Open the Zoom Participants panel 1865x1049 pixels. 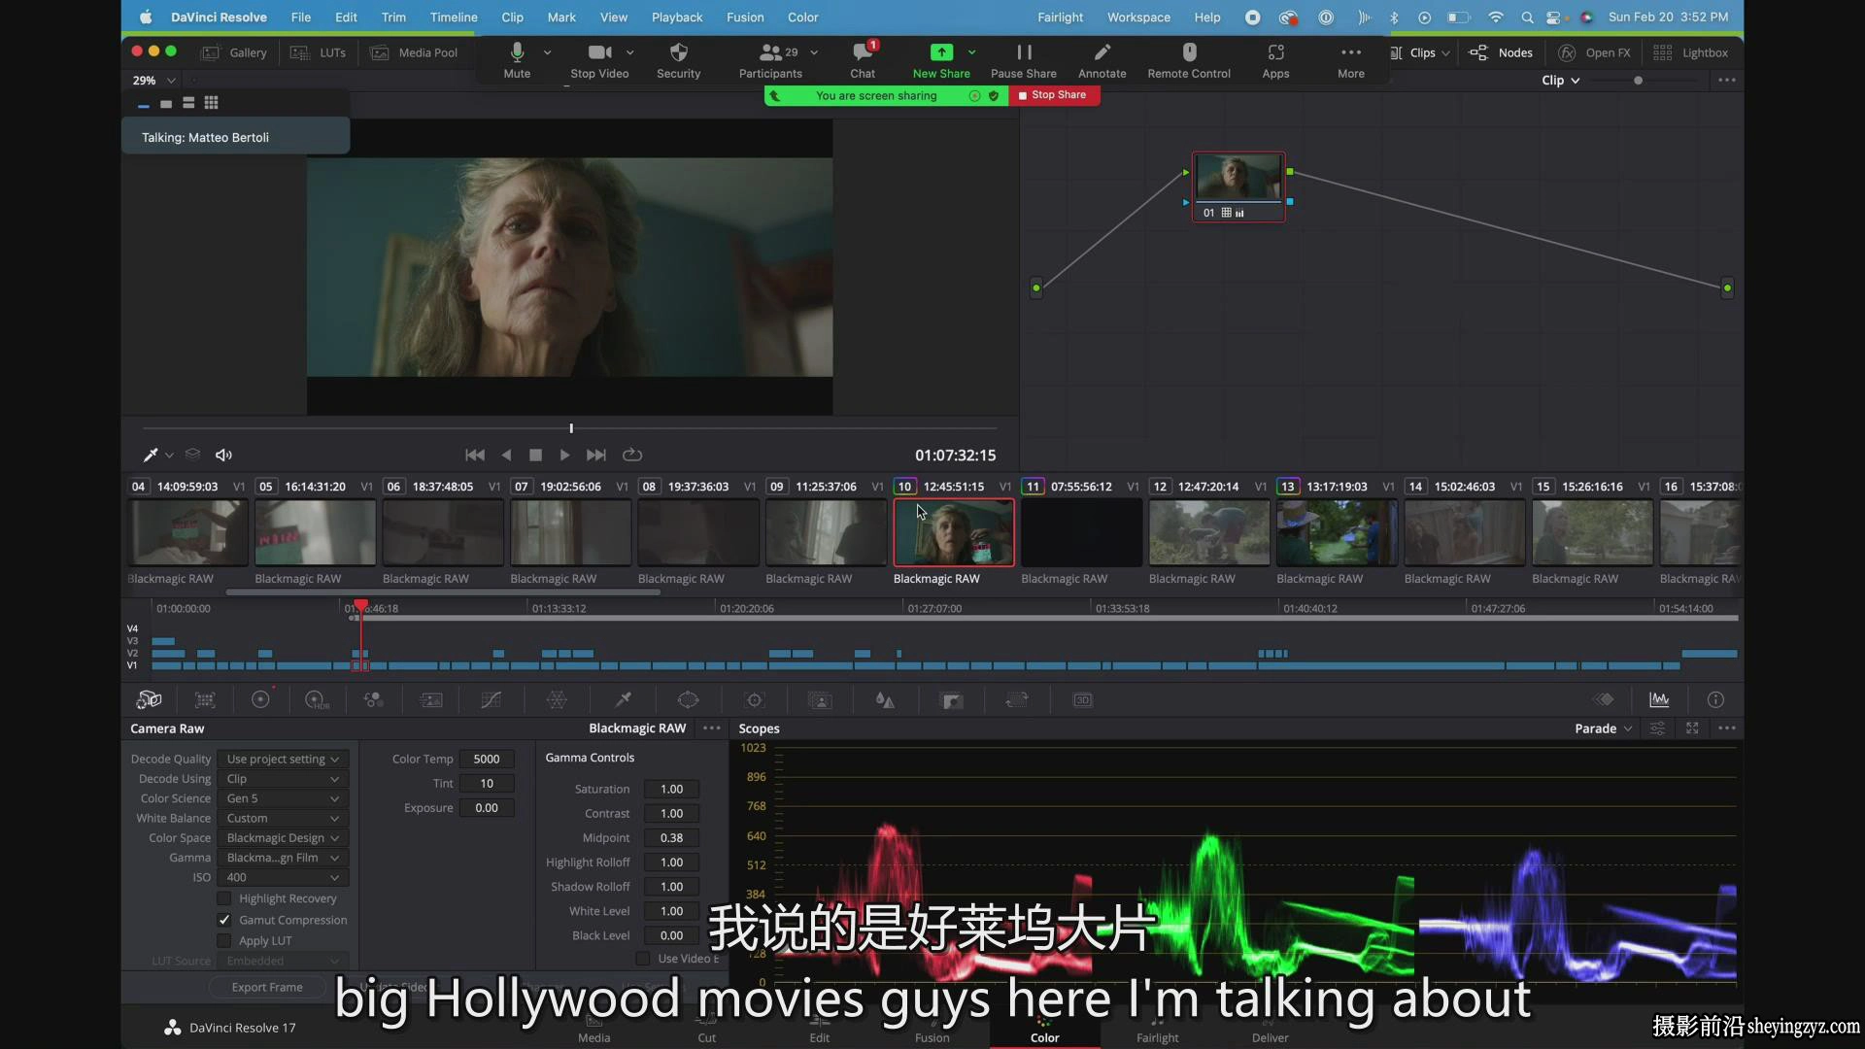tap(771, 60)
